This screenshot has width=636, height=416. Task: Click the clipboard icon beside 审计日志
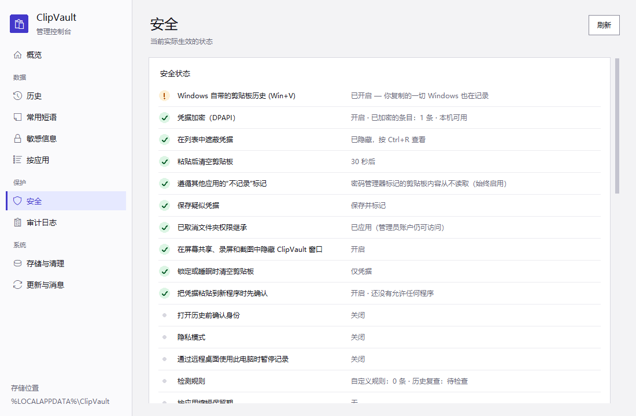pyautogui.click(x=17, y=222)
